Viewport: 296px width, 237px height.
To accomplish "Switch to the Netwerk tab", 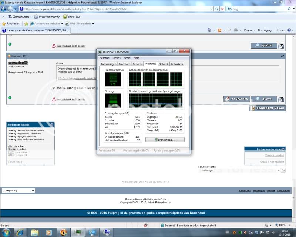I will coord(164,64).
